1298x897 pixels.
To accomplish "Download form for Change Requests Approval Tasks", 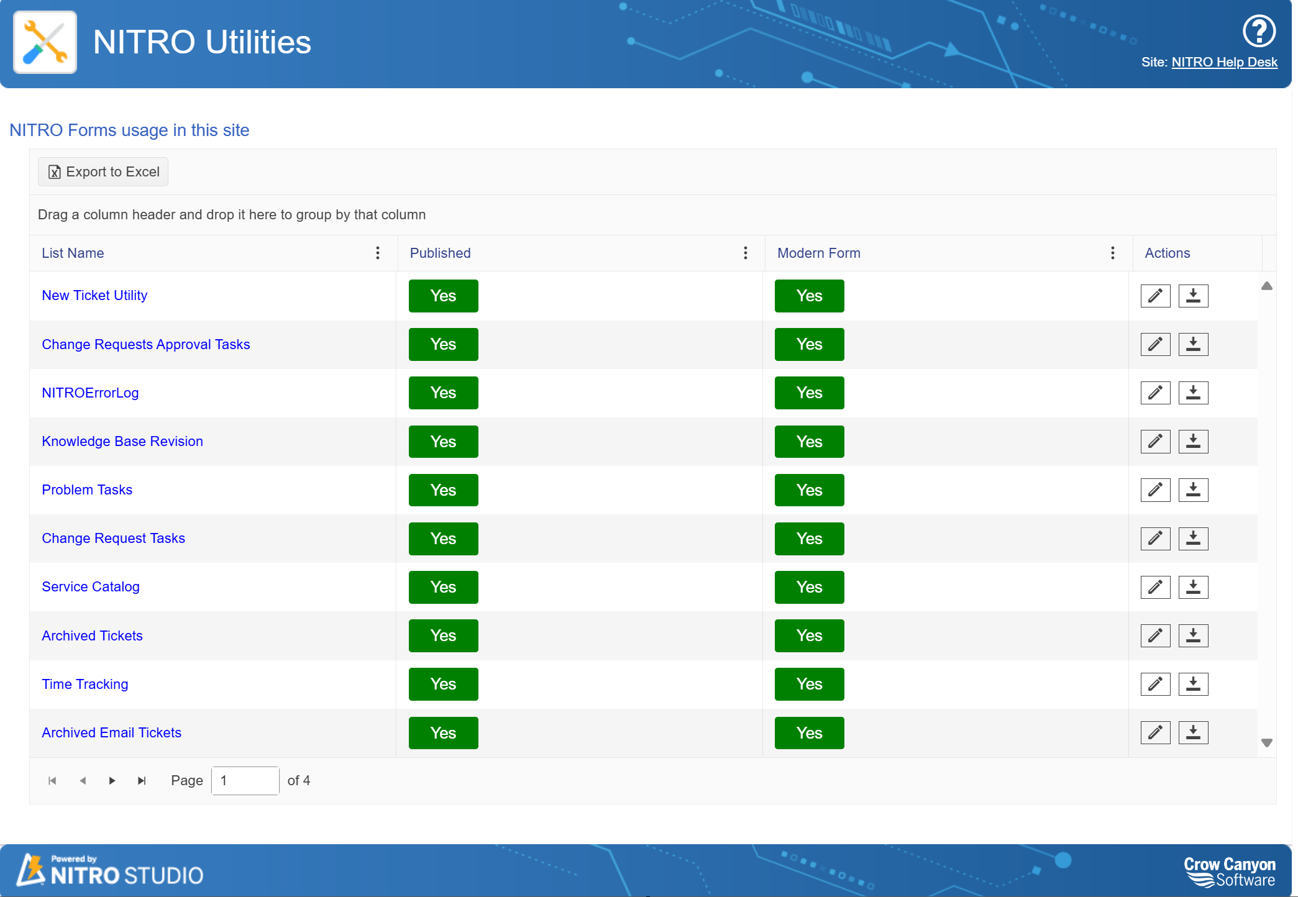I will [1193, 344].
